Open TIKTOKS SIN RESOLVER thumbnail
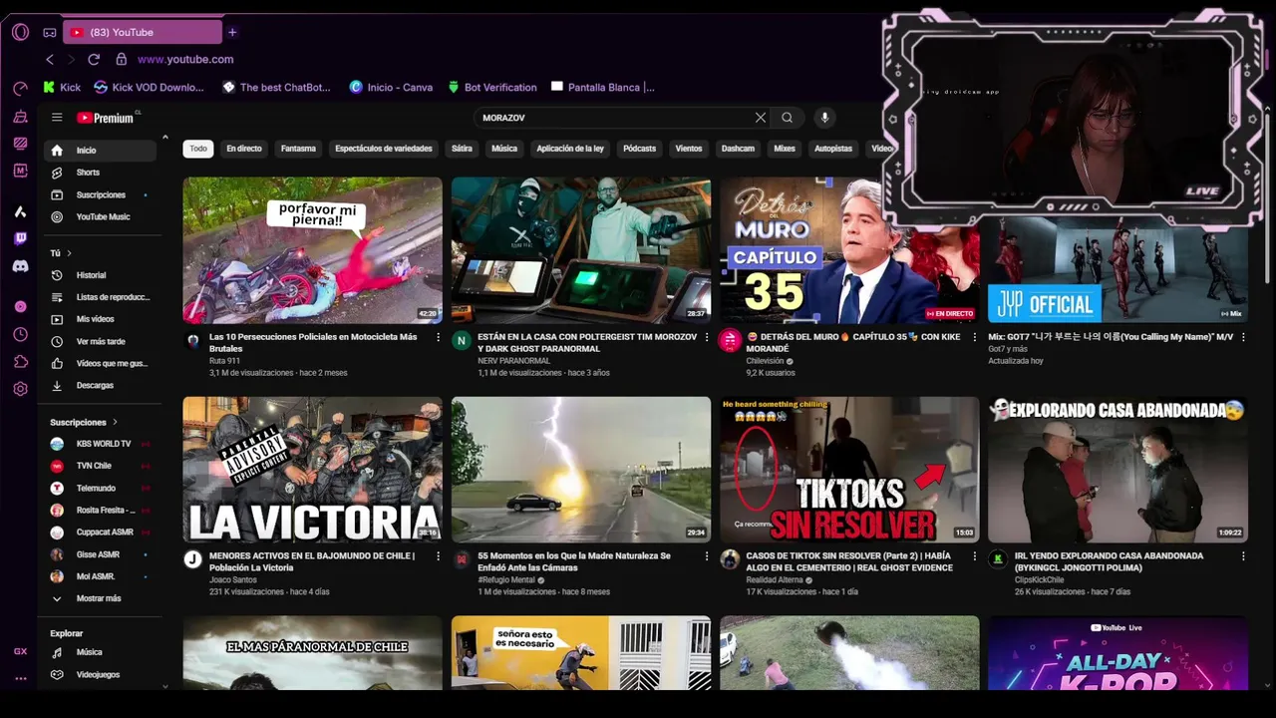Viewport: 1276px width, 718px height. click(x=849, y=470)
